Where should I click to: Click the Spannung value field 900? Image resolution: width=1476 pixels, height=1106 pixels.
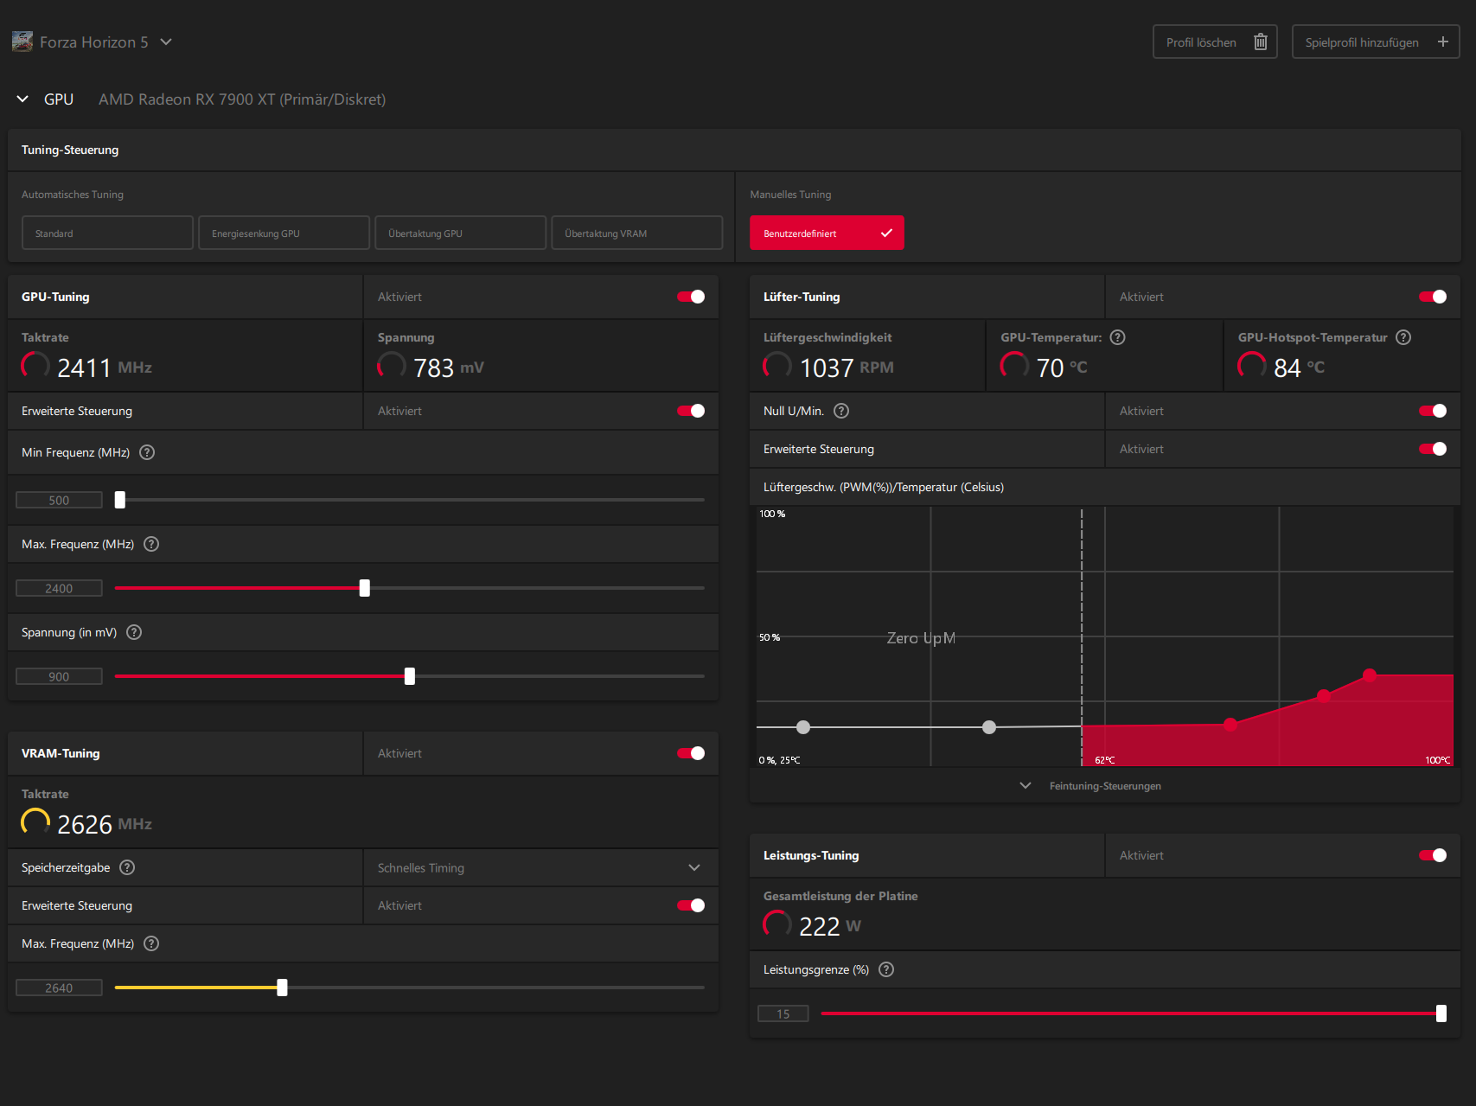coord(59,676)
